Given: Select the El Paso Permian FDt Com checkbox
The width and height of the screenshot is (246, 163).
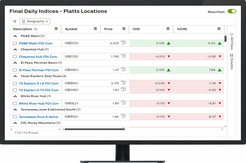Looking at the screenshot, I should [x=15, y=70].
